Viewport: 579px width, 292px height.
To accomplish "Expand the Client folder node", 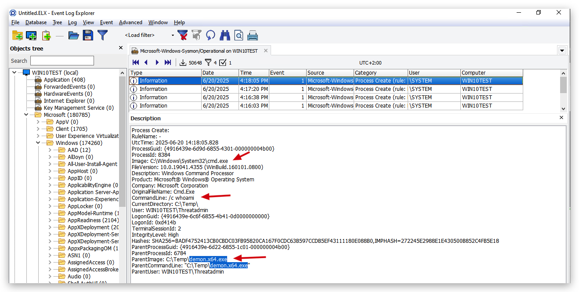I will (x=38, y=129).
